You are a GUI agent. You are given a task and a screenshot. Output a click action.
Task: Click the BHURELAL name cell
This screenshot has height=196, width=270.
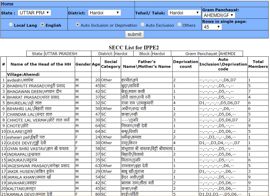point(40,103)
